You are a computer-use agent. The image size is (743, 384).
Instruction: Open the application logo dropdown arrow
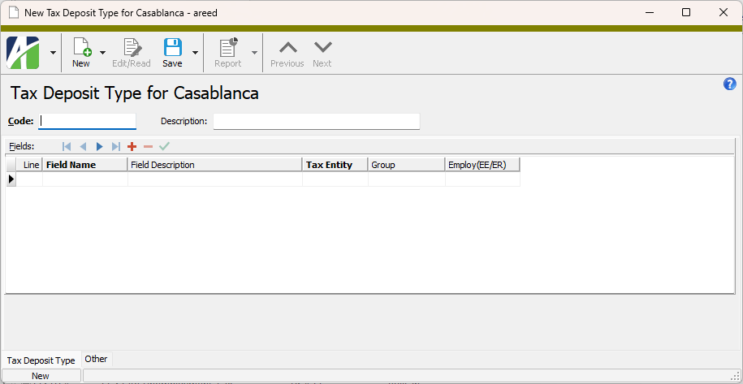(x=53, y=52)
